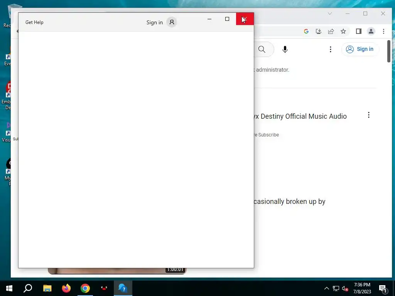395x296 pixels.
Task: Launch Firefox from the taskbar
Action: [x=66, y=288]
